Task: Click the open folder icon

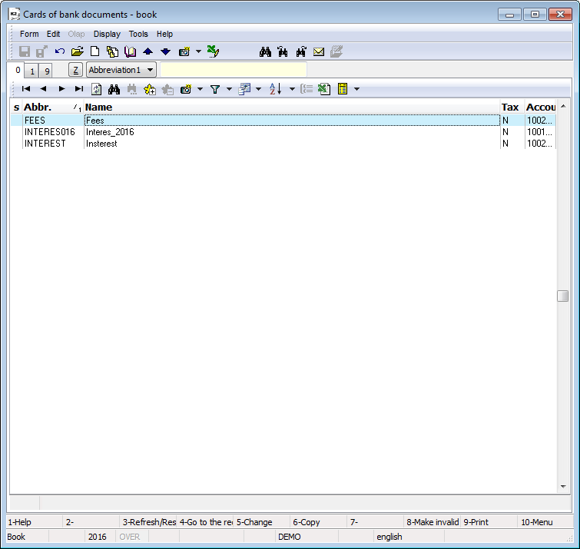Action: click(x=77, y=51)
